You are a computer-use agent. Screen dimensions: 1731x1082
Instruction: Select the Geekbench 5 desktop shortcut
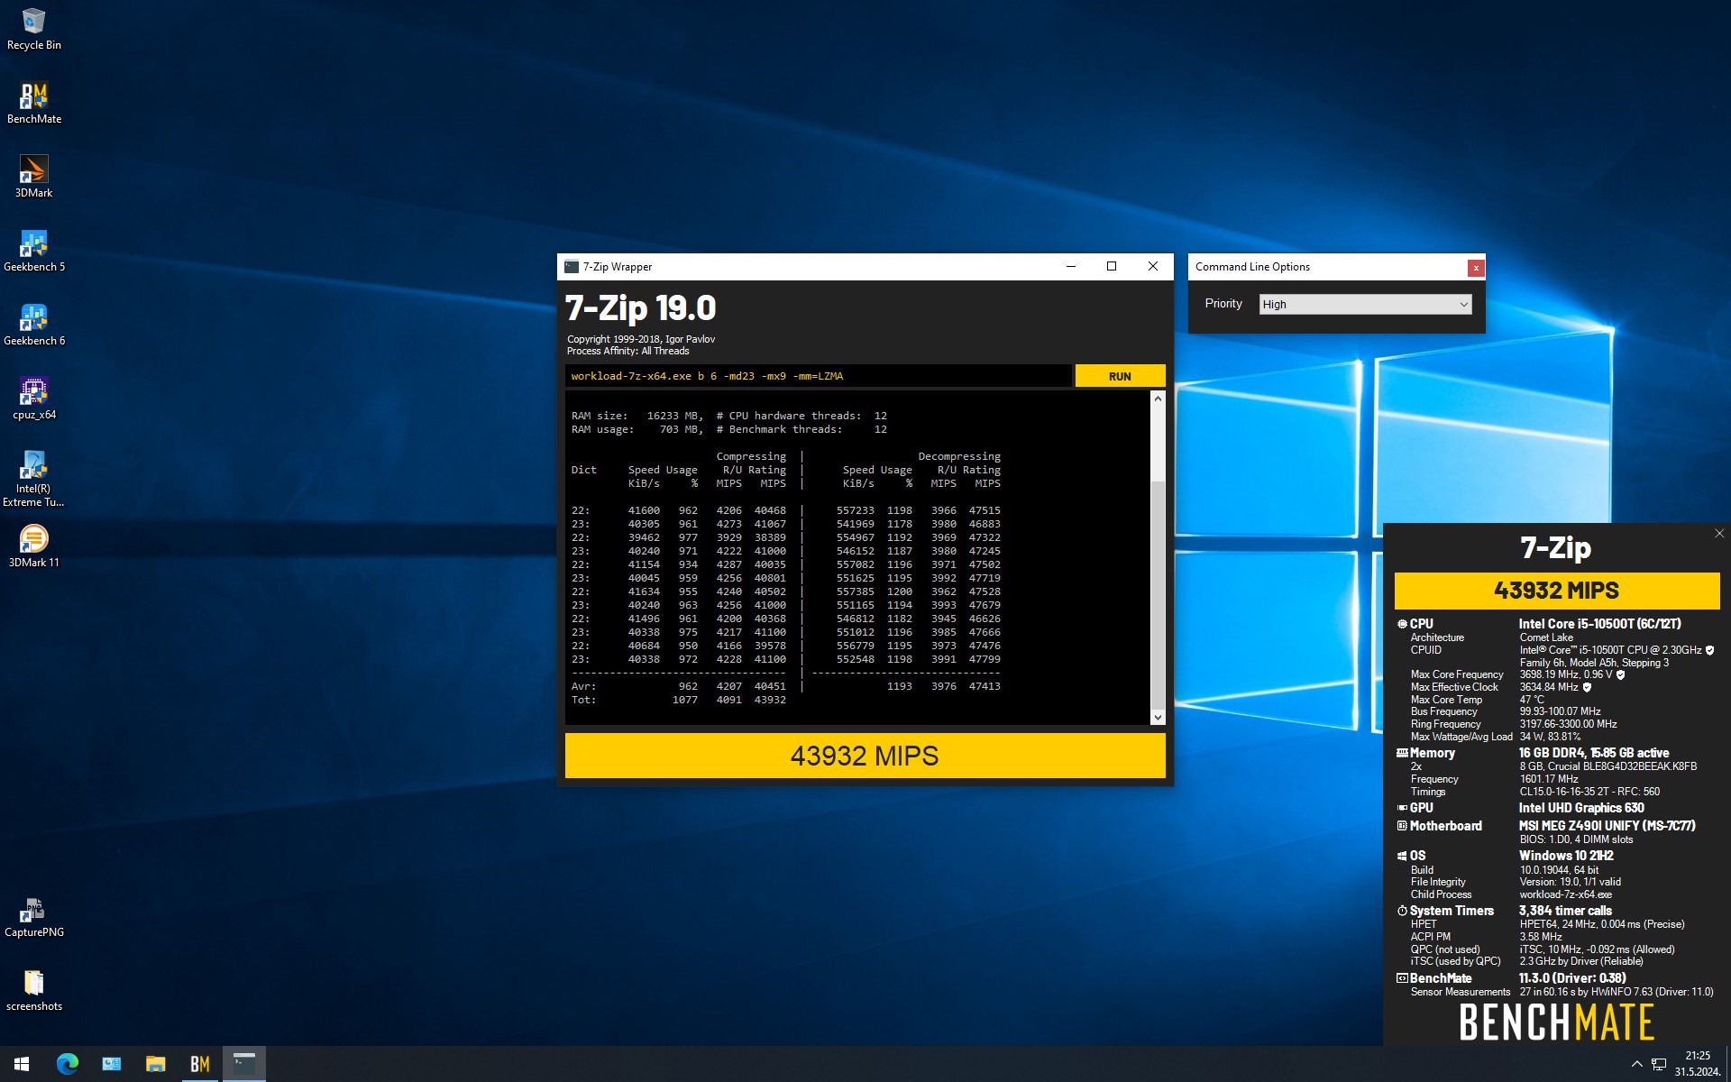pyautogui.click(x=33, y=251)
